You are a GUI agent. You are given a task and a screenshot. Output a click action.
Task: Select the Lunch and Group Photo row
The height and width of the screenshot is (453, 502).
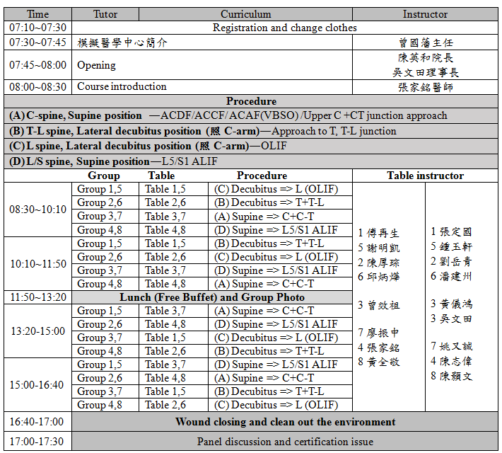(211, 297)
